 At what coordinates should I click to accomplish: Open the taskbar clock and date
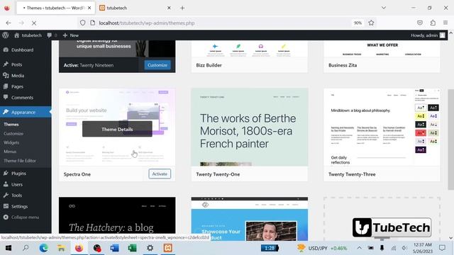point(423,248)
